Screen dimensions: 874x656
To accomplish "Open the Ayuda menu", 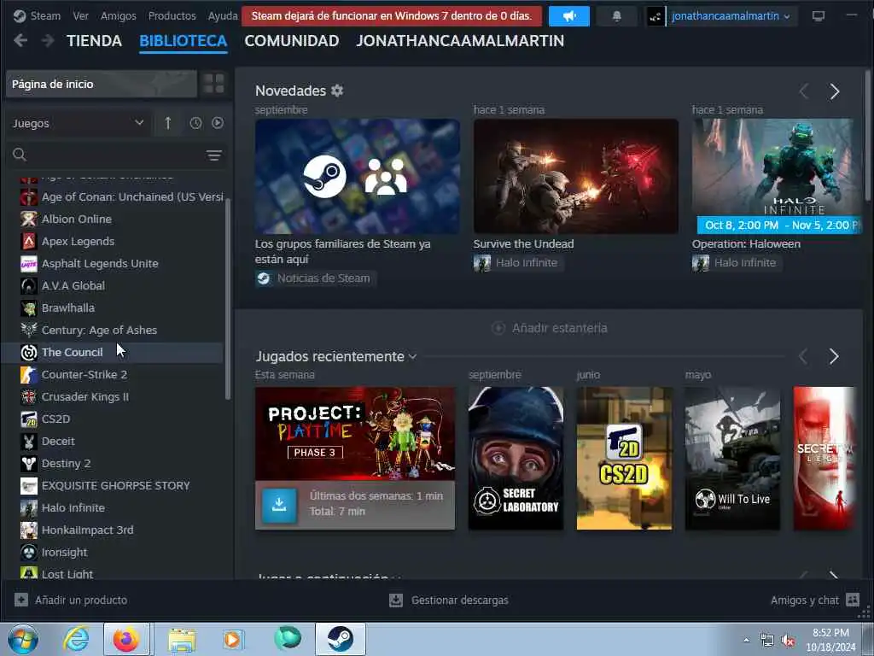I will tap(223, 15).
